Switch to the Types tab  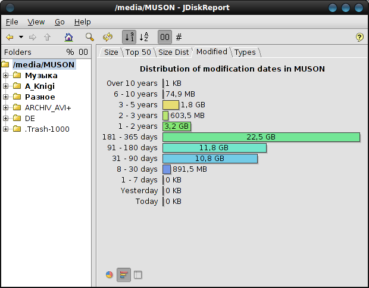[x=245, y=52]
